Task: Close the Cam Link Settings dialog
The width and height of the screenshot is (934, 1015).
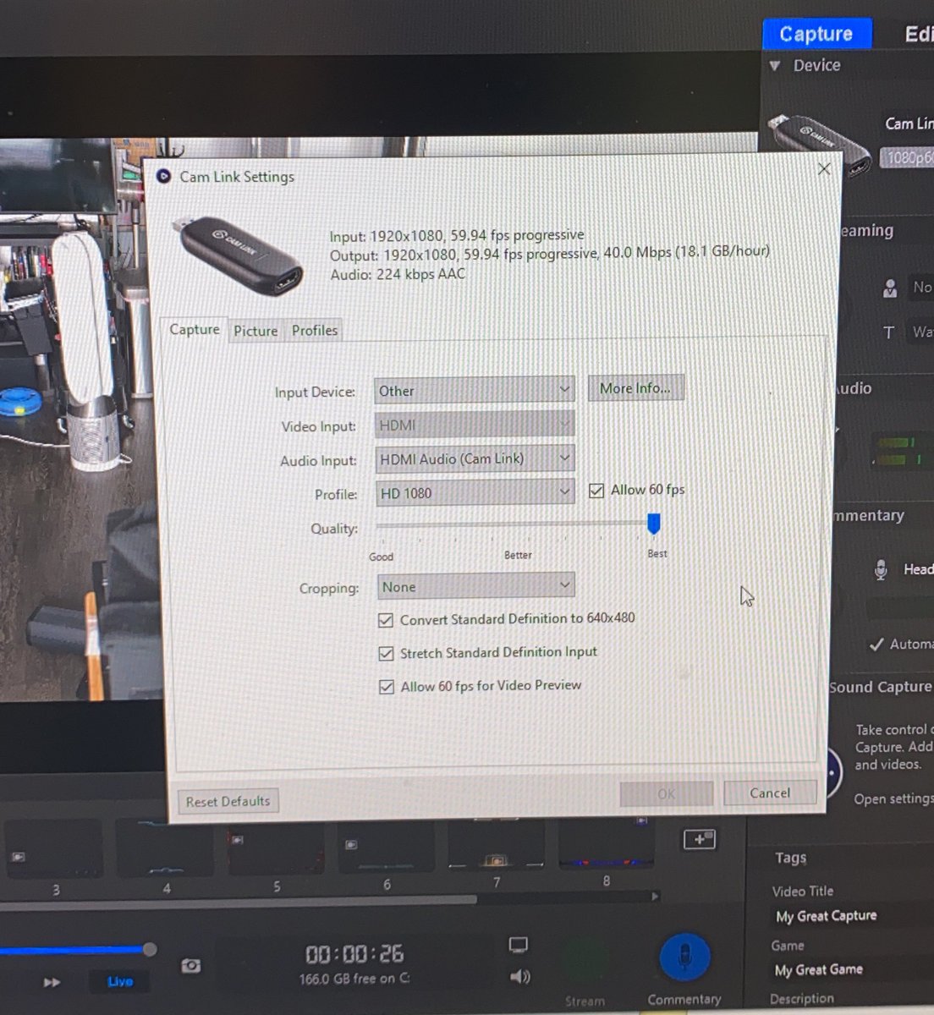Action: pyautogui.click(x=824, y=169)
